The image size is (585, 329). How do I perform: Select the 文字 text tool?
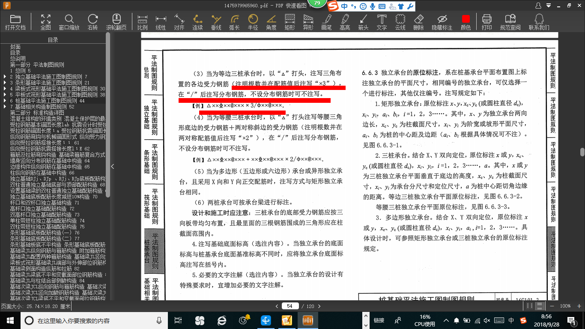382,22
